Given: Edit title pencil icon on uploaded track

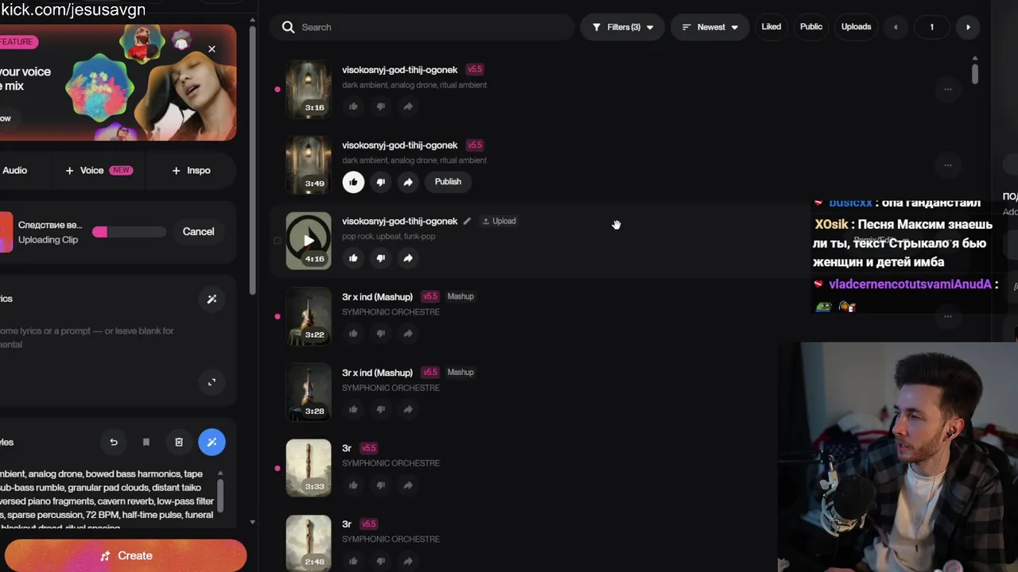Looking at the screenshot, I should point(467,222).
